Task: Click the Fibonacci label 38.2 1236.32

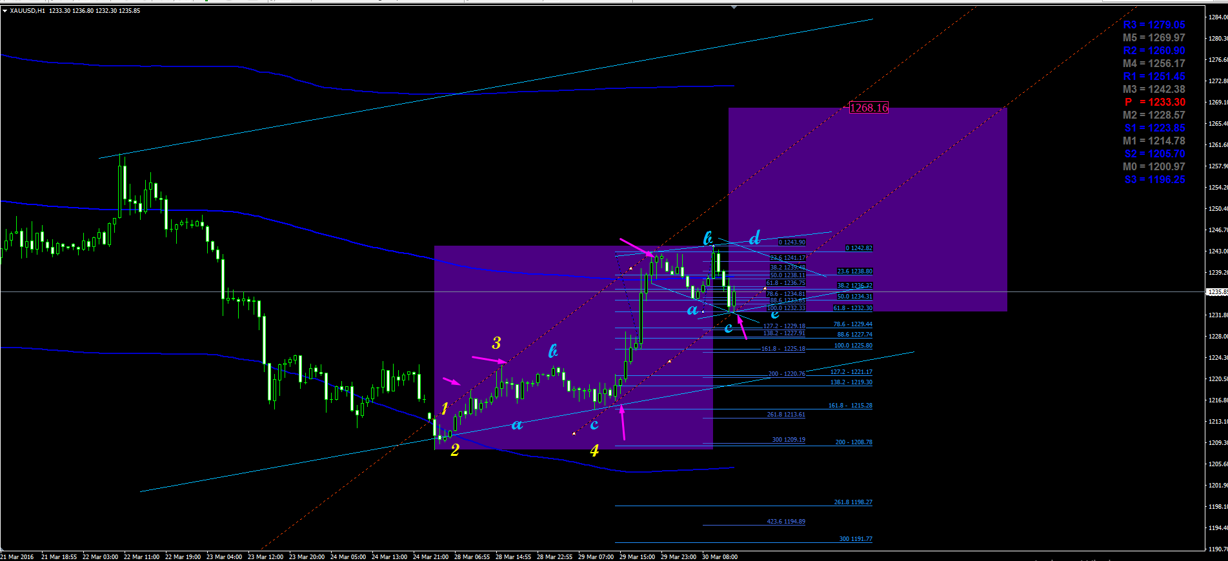Action: [x=854, y=286]
